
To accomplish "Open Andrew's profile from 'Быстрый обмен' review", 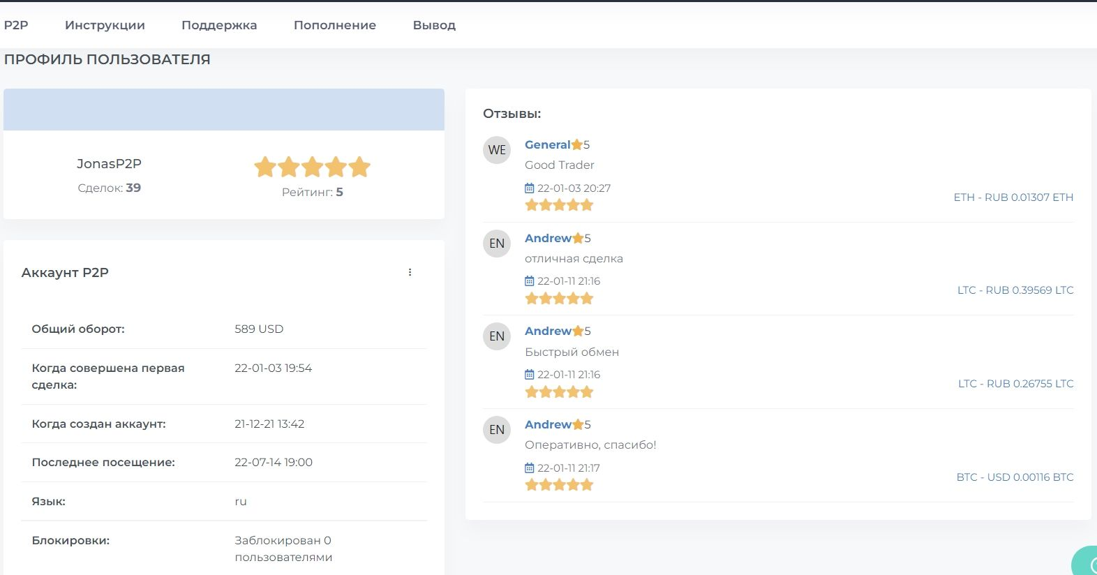I will coord(548,331).
